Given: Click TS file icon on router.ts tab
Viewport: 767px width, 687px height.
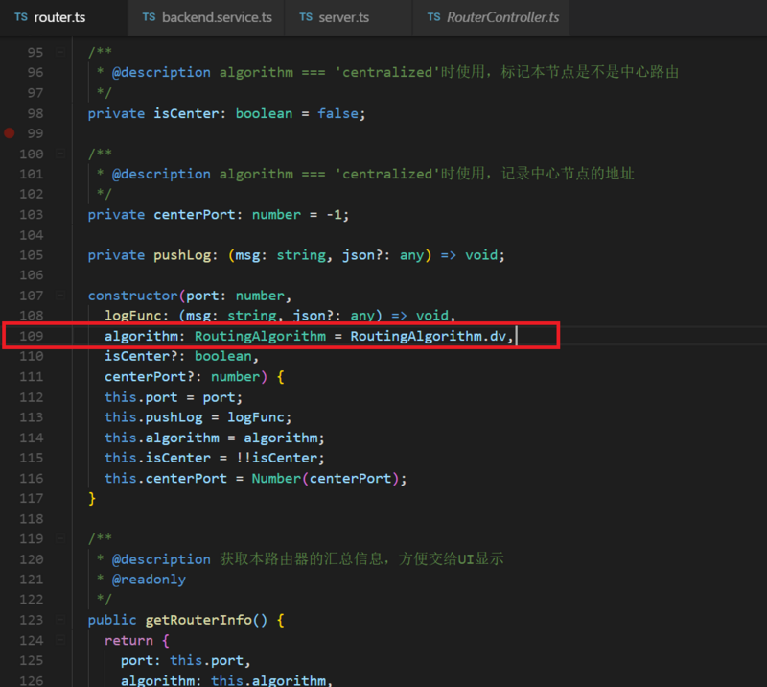Looking at the screenshot, I should tap(21, 17).
